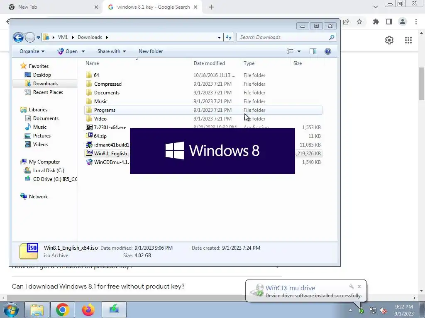This screenshot has width=425, height=318.
Task: Open Chrome side panel icon
Action: click(389, 22)
